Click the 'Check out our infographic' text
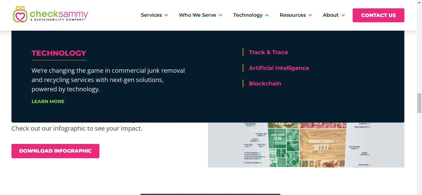Viewport: 422px width, 195px height. coord(77,128)
